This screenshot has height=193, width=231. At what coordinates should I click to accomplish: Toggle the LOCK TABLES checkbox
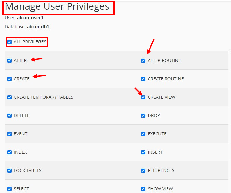point(10,170)
